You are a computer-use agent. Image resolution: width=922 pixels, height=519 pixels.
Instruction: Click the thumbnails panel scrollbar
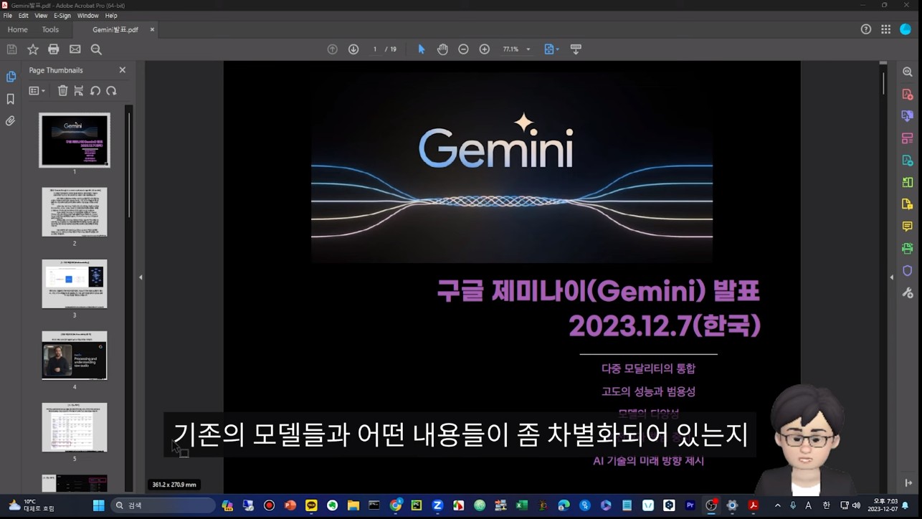tap(129, 165)
